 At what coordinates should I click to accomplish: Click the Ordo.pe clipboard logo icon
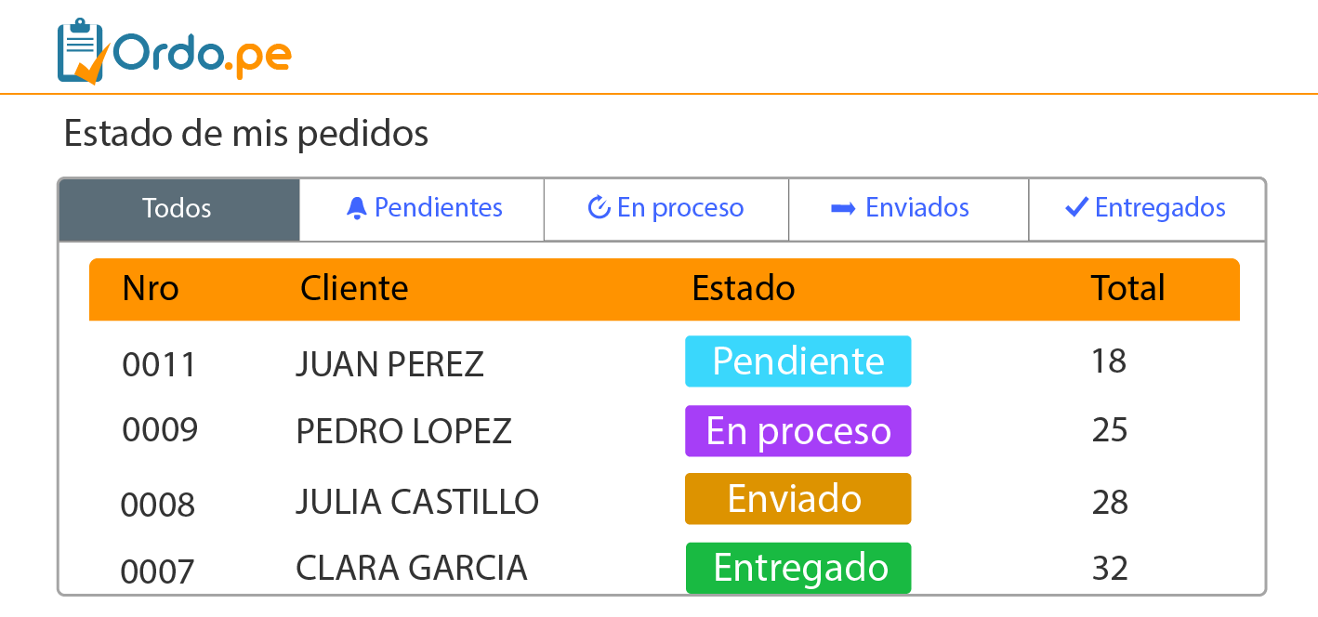82,51
